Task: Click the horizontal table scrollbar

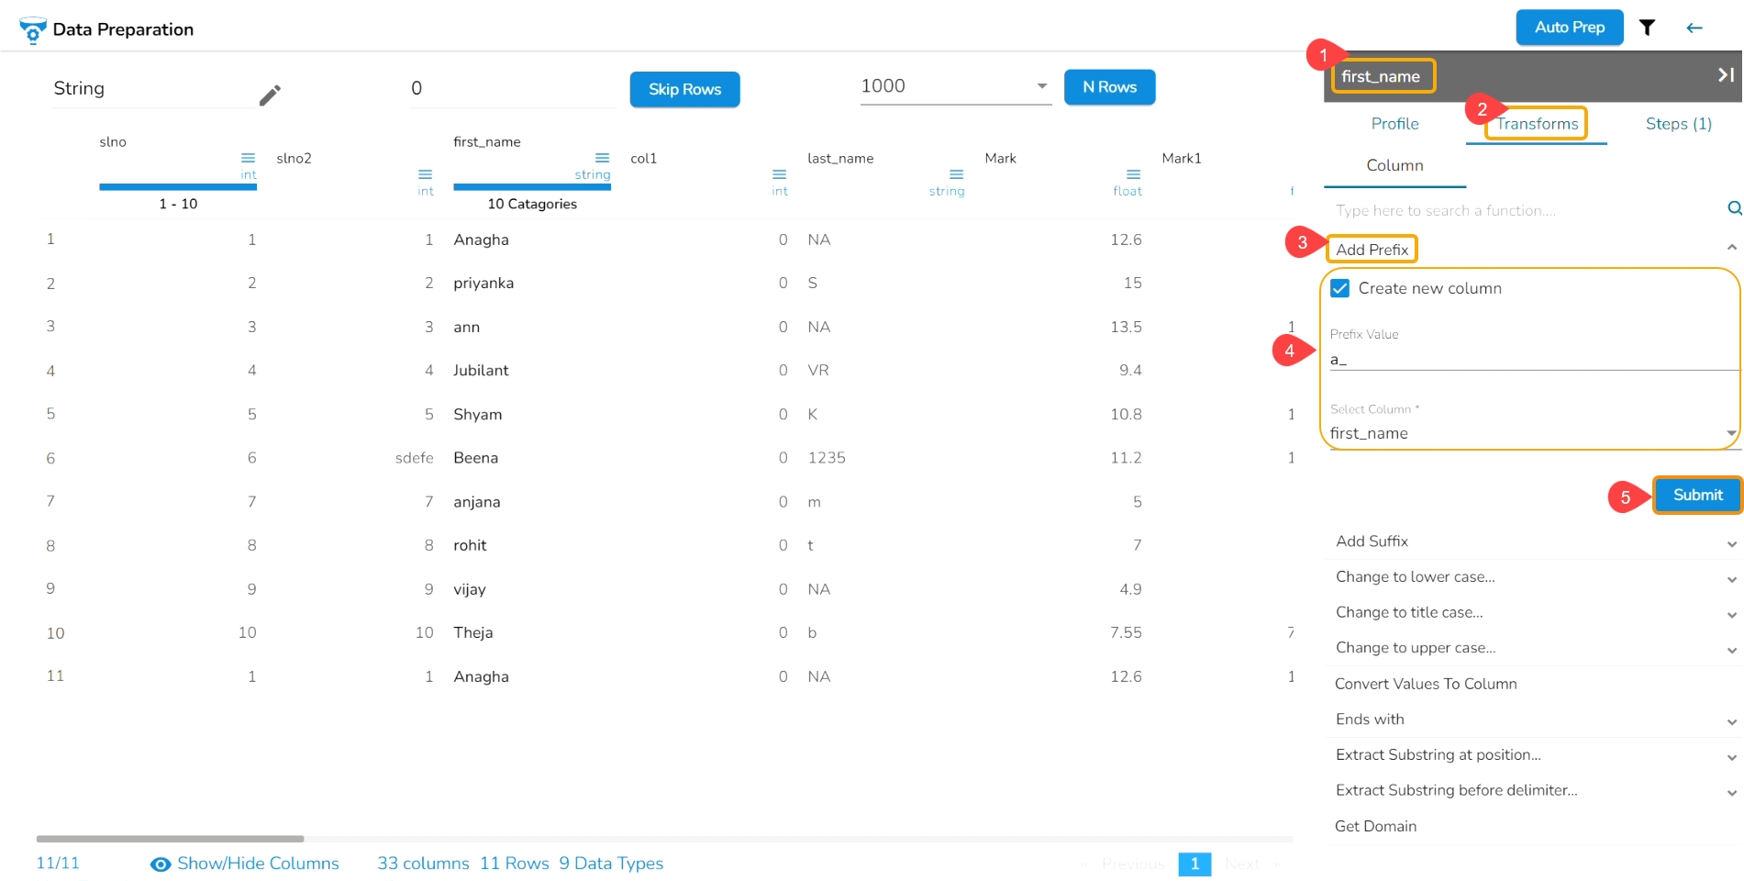Action: click(170, 839)
